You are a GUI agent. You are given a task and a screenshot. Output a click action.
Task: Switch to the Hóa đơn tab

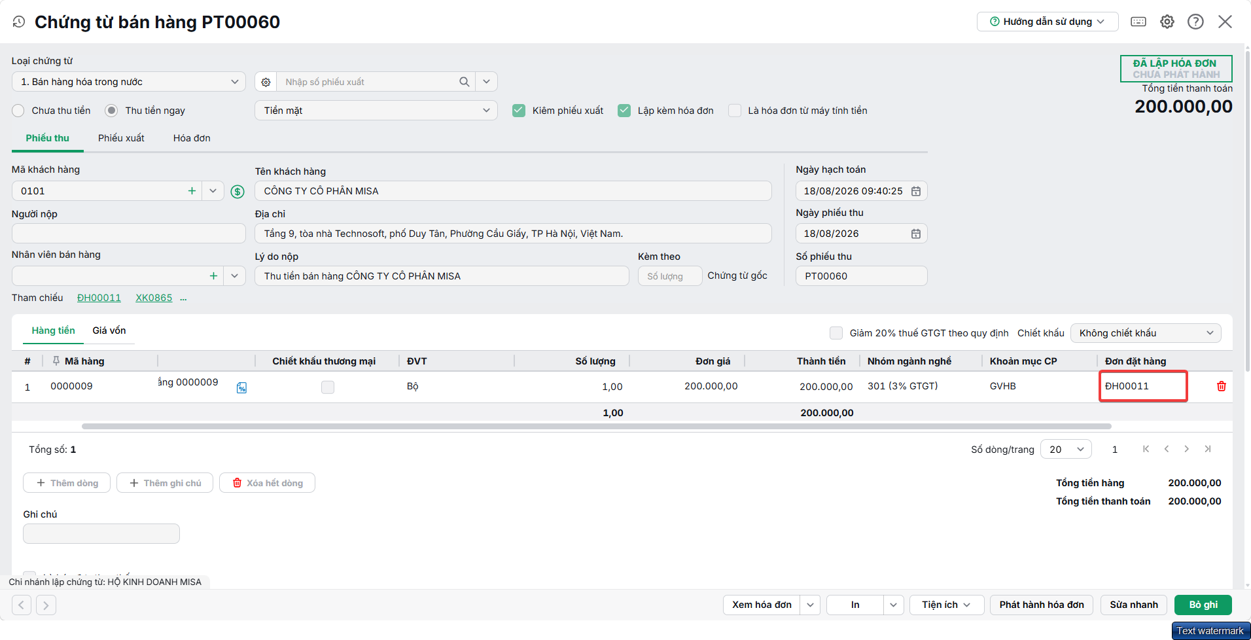192,138
